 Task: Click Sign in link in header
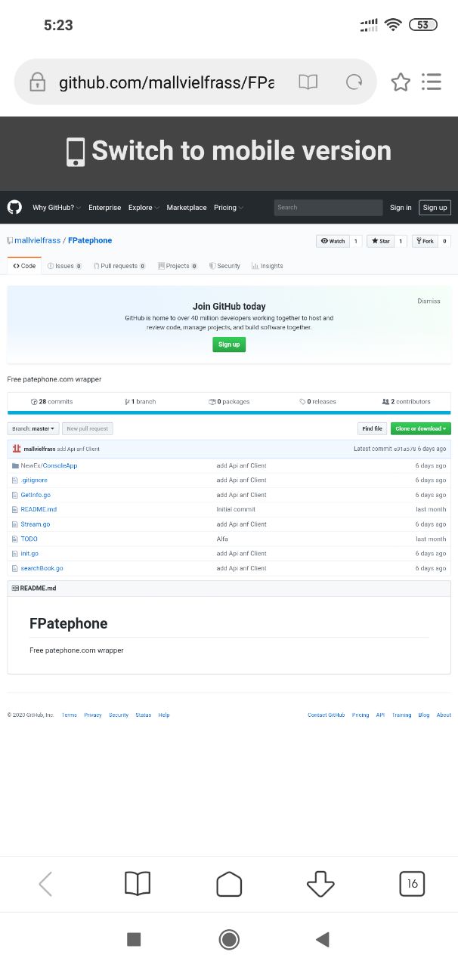pyautogui.click(x=401, y=208)
